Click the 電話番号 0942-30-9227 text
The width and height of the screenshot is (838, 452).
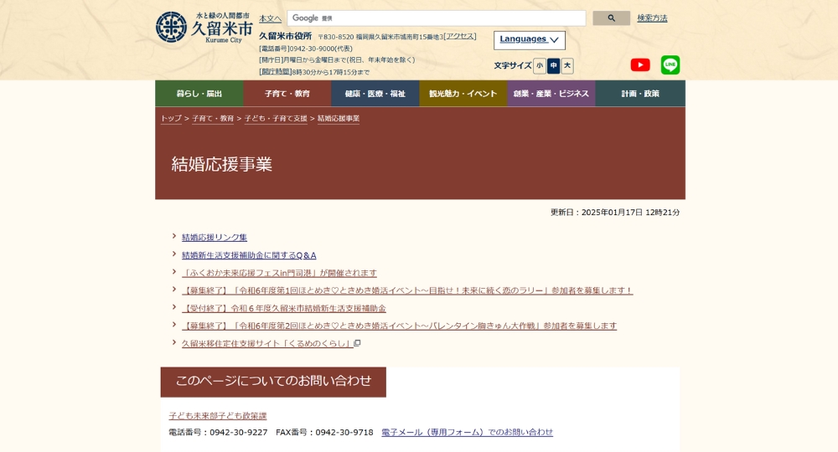[x=218, y=432]
